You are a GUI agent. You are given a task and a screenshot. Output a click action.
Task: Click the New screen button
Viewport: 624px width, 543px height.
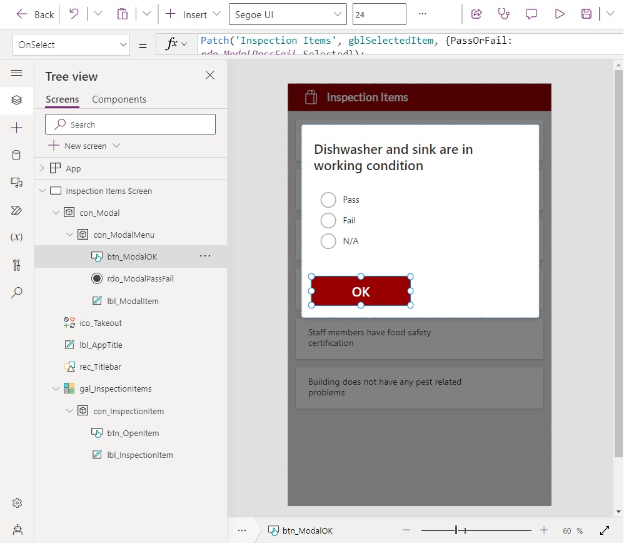click(x=84, y=146)
